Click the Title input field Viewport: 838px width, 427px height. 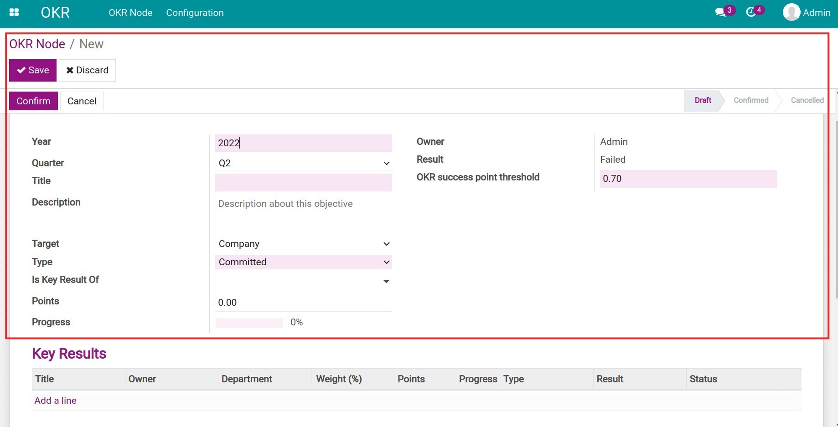click(x=303, y=182)
